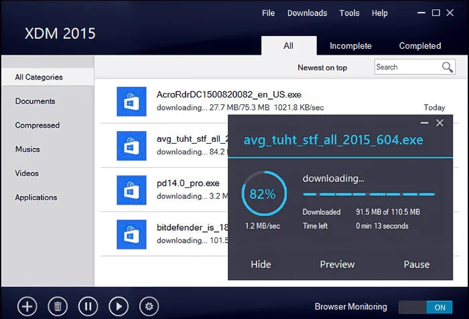Toggle the Browser Monitoring ON switch

[425, 307]
